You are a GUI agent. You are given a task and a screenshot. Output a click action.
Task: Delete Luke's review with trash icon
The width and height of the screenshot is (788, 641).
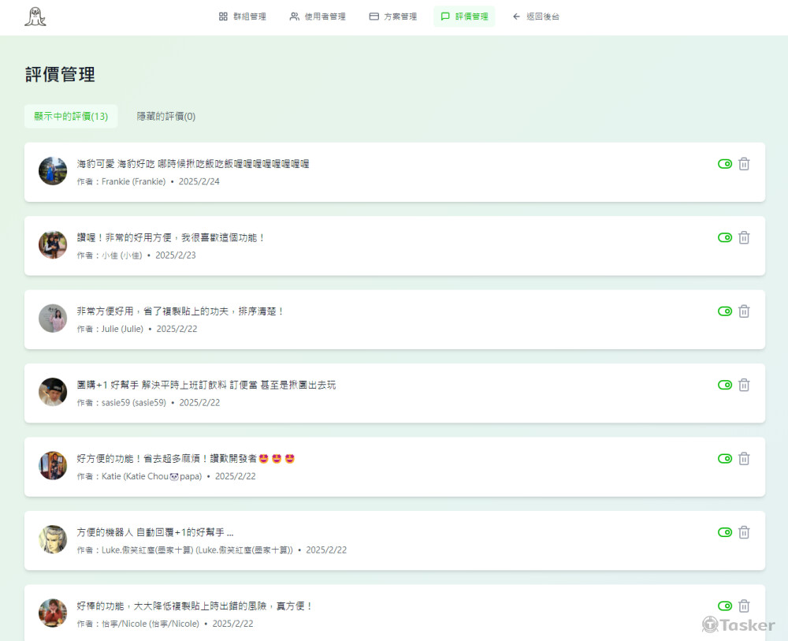[x=744, y=532]
